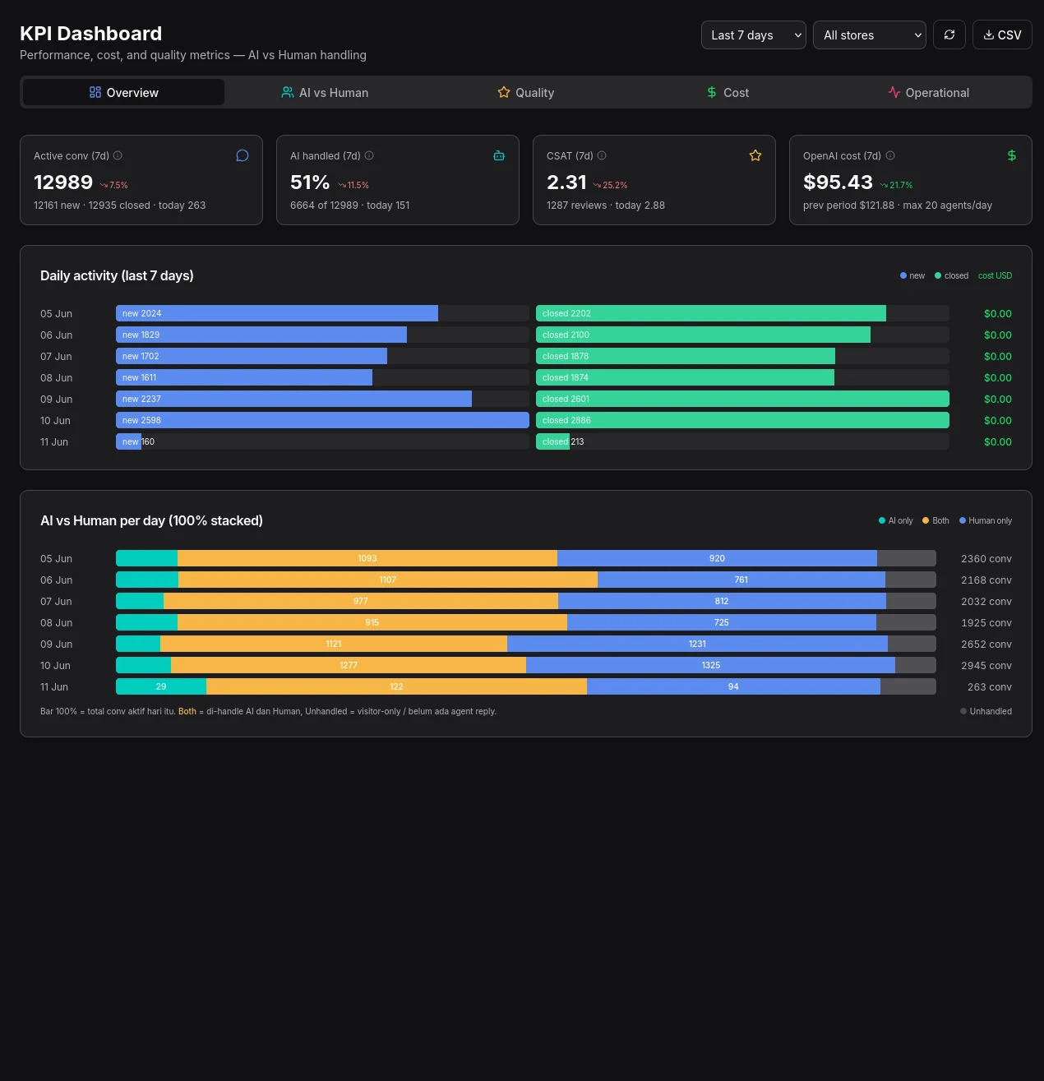The width and height of the screenshot is (1044, 1081).
Task: Click info icon next to CSAT (7d)
Action: pos(602,155)
